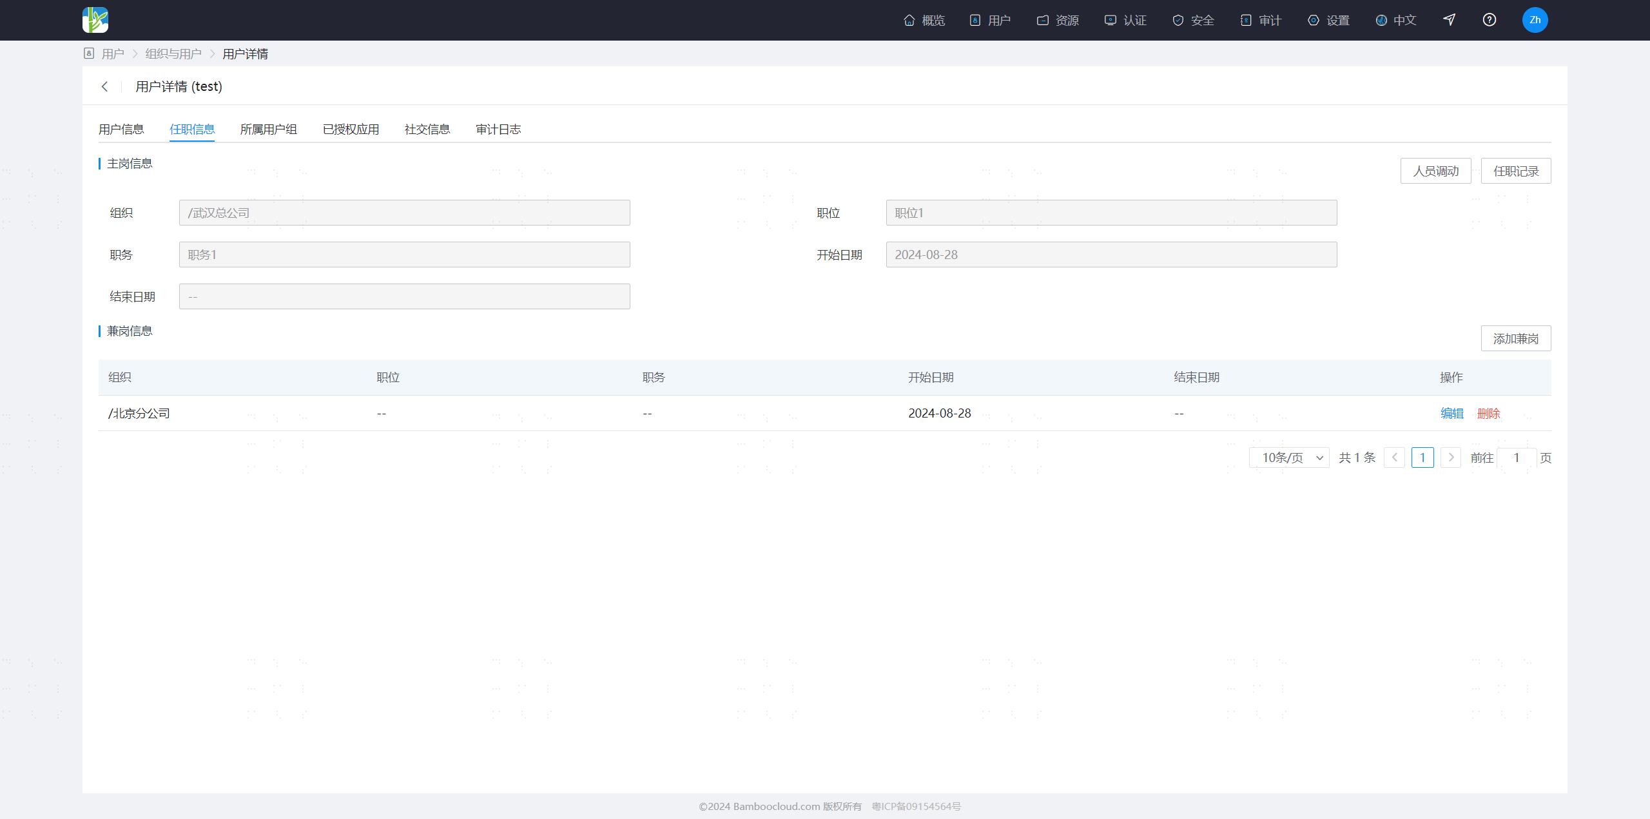Open the 设置 gear navigation item
Image resolution: width=1650 pixels, height=819 pixels.
[x=1328, y=21]
